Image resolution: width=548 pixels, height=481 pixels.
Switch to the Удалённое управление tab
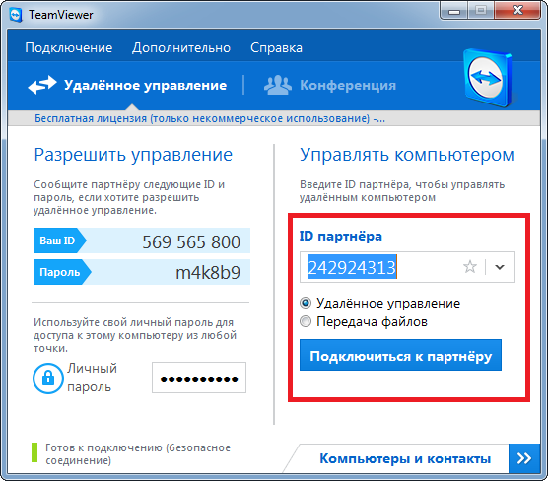click(127, 85)
